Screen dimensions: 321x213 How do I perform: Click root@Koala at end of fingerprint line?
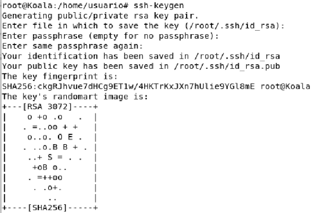[x=286, y=86]
